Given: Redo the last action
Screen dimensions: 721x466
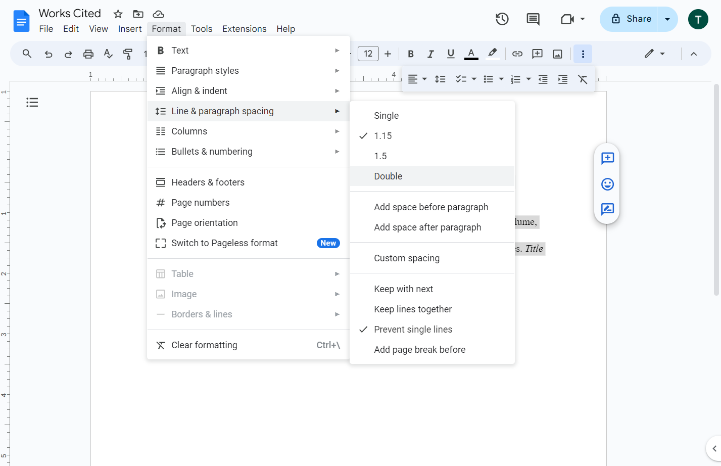Looking at the screenshot, I should click(x=68, y=54).
